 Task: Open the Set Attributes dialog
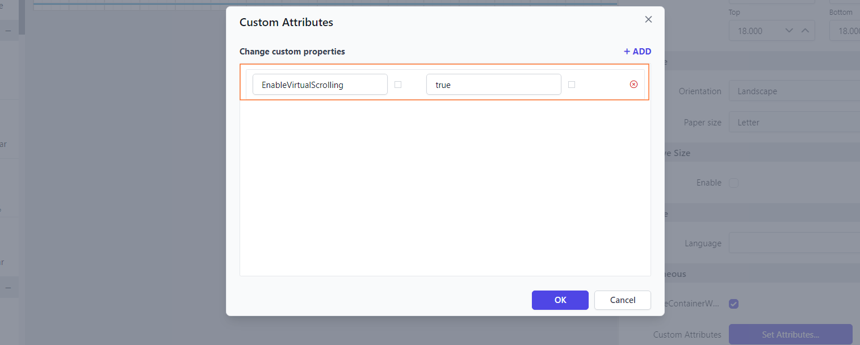[x=790, y=334]
